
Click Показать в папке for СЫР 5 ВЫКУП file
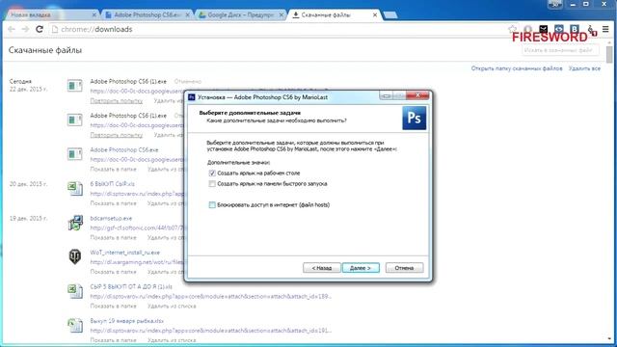(114, 307)
